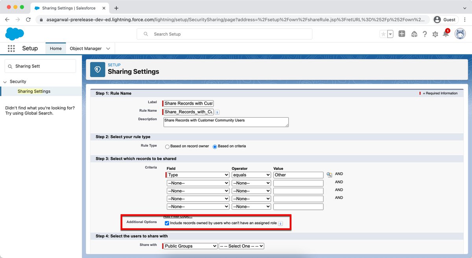Click the Salesforce cloud logo

point(15,34)
